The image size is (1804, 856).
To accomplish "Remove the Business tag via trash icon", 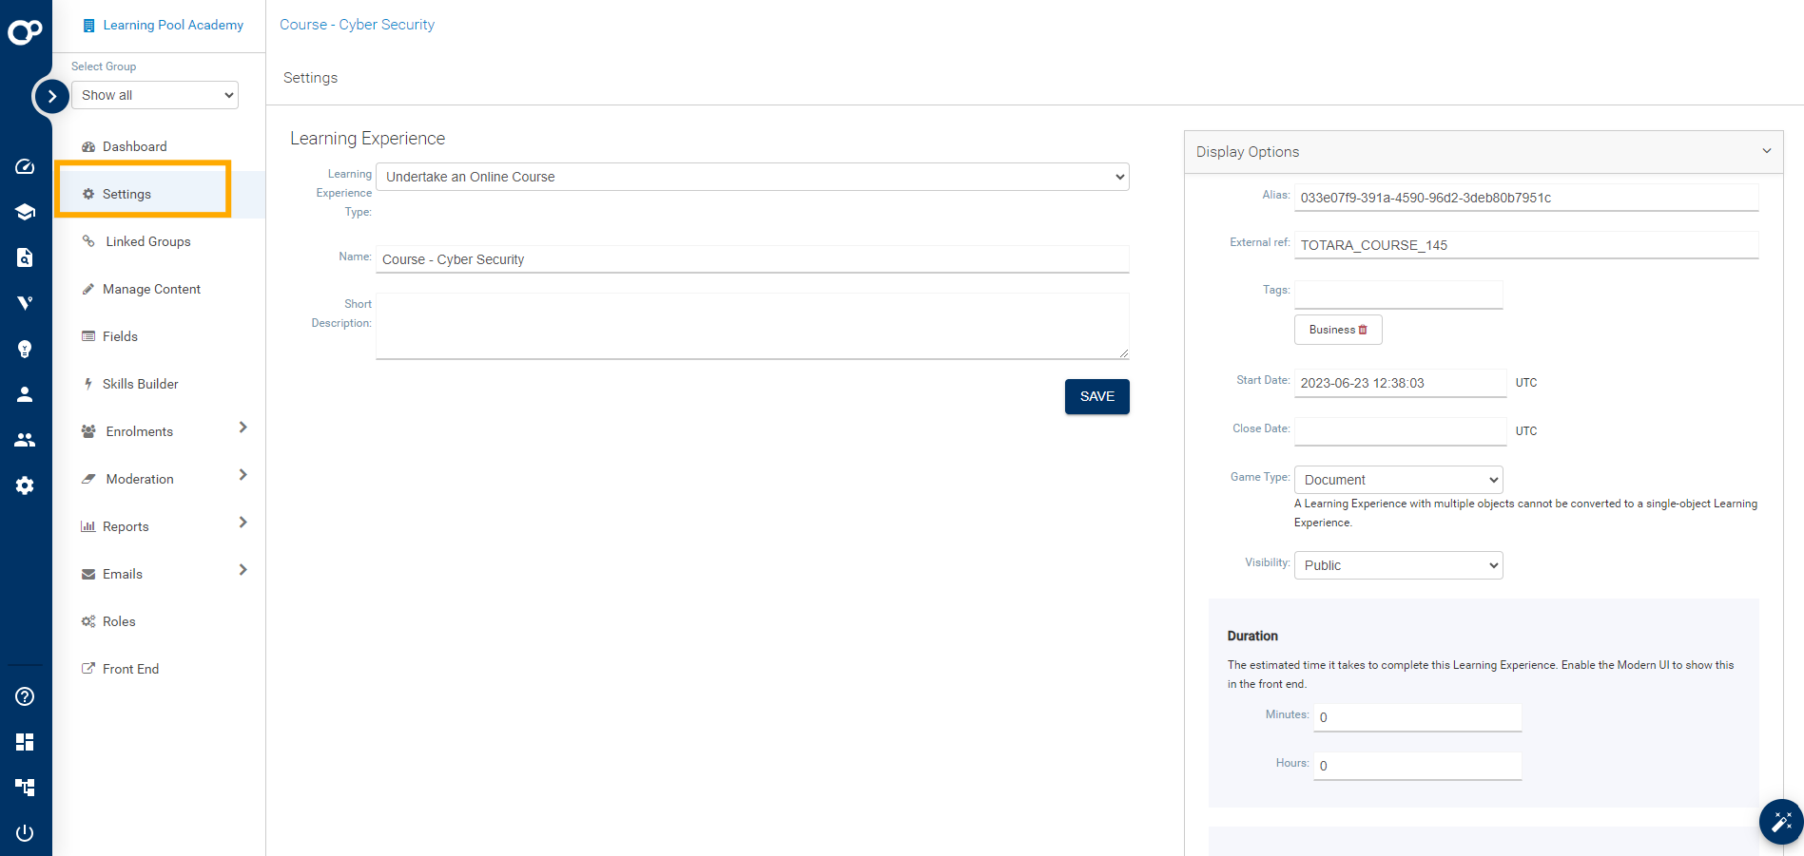I will [x=1363, y=330].
